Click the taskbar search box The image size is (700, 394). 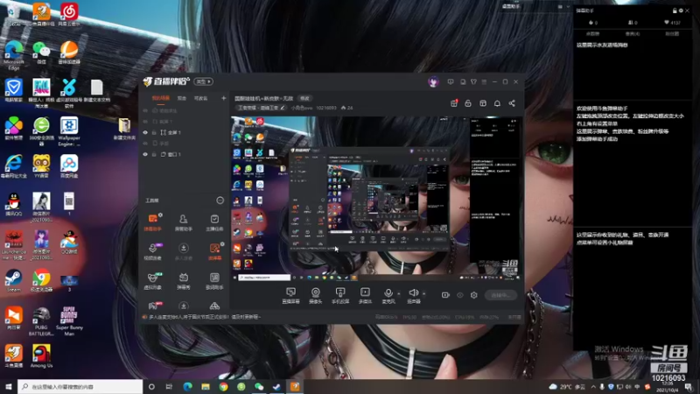click(x=80, y=387)
